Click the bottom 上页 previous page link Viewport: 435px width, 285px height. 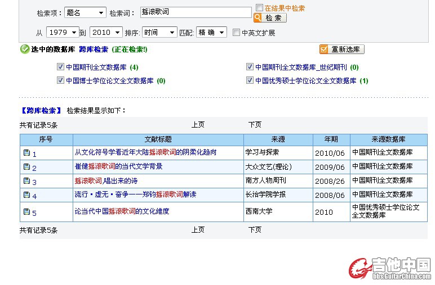[198, 230]
